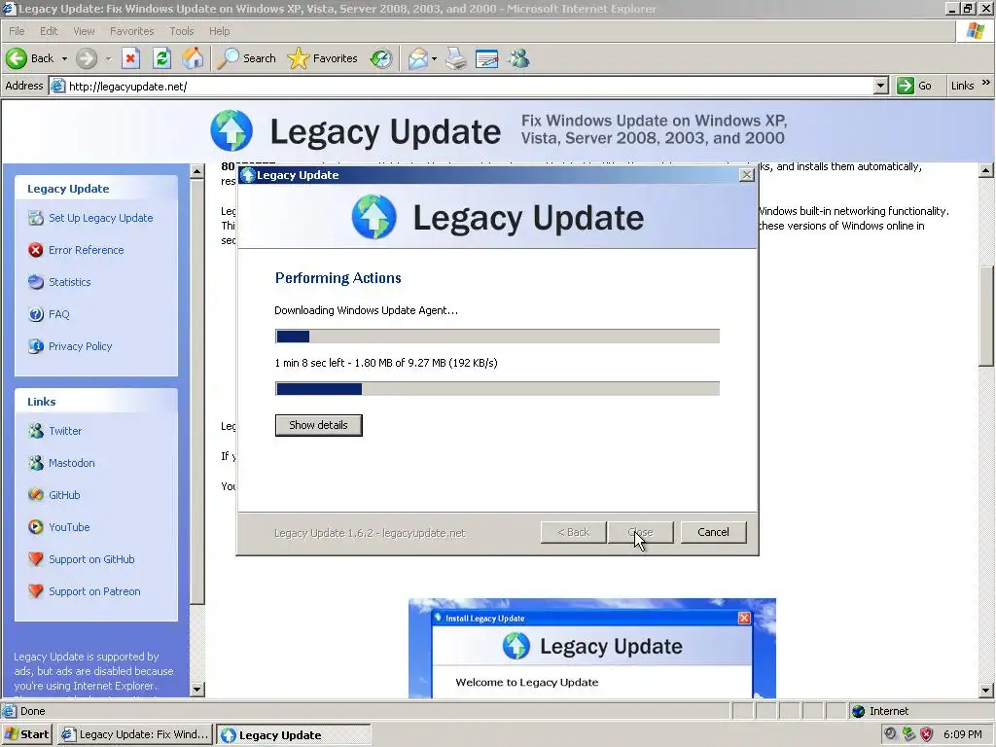Open the GitHub link in sidebar
Image resolution: width=996 pixels, height=747 pixels.
point(64,495)
